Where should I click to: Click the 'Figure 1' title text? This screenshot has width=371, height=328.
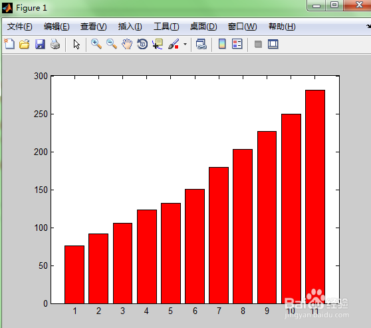tap(31, 8)
